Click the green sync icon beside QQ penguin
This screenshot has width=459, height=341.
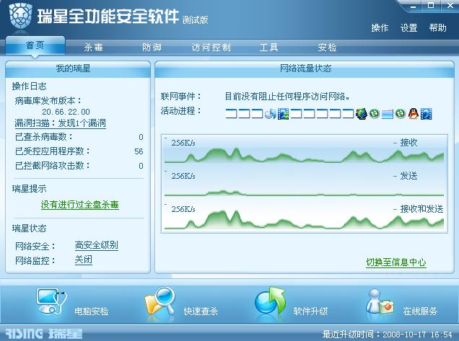(401, 113)
